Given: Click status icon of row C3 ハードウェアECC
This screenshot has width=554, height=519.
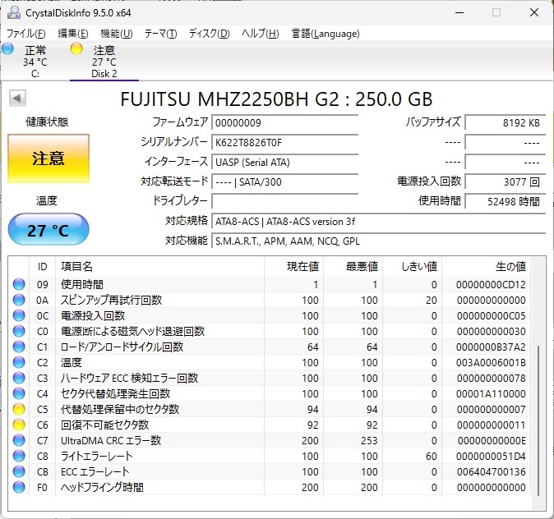Looking at the screenshot, I should coord(19,378).
